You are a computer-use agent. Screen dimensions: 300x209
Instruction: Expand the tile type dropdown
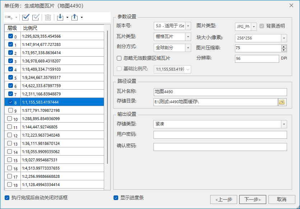click(188, 37)
